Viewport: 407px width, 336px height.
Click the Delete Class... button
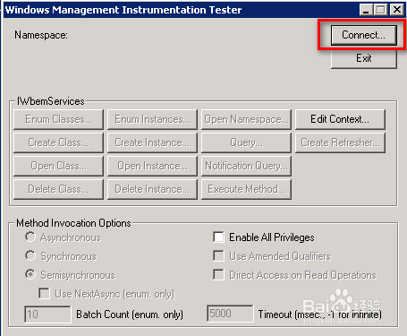[58, 189]
